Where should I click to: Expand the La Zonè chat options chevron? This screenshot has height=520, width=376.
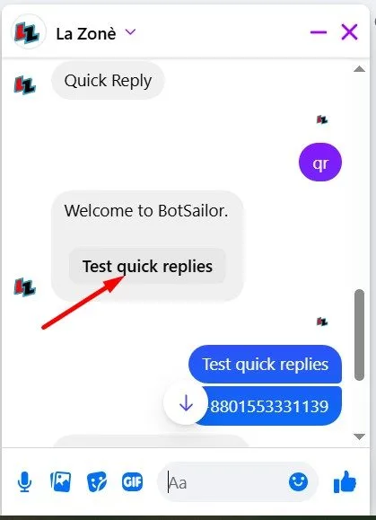130,31
